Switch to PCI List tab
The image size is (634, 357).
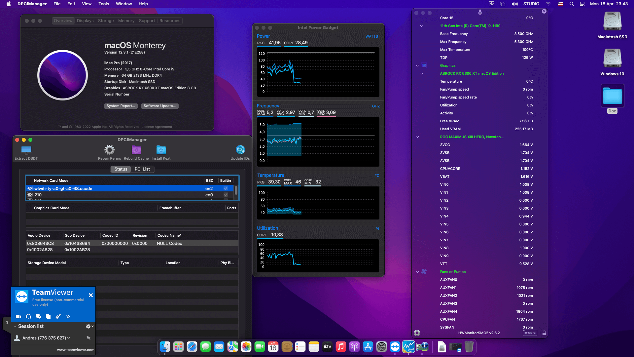(x=142, y=169)
